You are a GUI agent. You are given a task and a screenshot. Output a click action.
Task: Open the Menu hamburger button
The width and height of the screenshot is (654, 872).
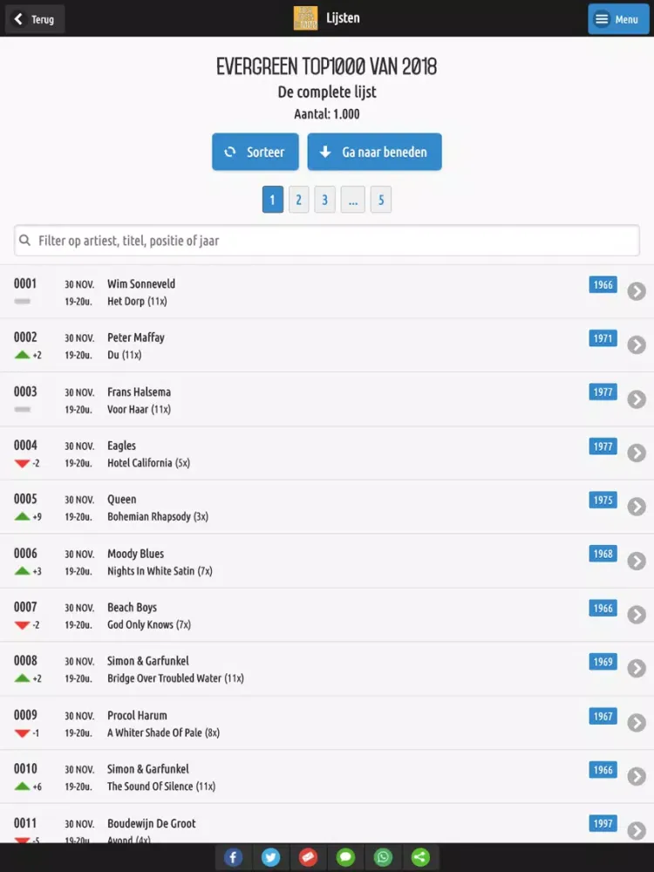(618, 19)
